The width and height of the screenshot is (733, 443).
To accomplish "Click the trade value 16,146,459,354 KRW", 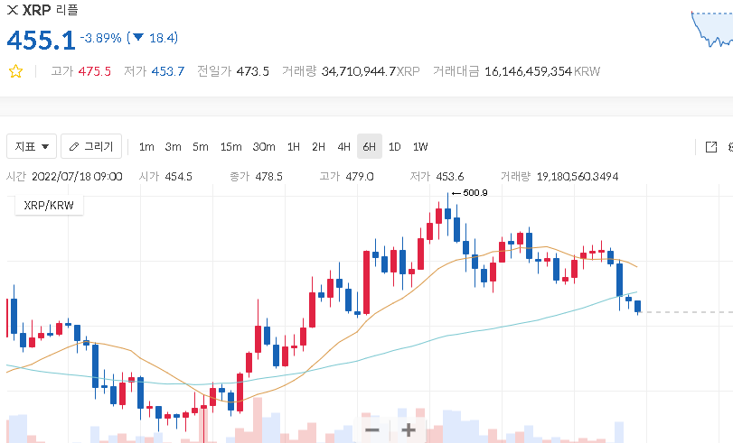I will click(542, 71).
